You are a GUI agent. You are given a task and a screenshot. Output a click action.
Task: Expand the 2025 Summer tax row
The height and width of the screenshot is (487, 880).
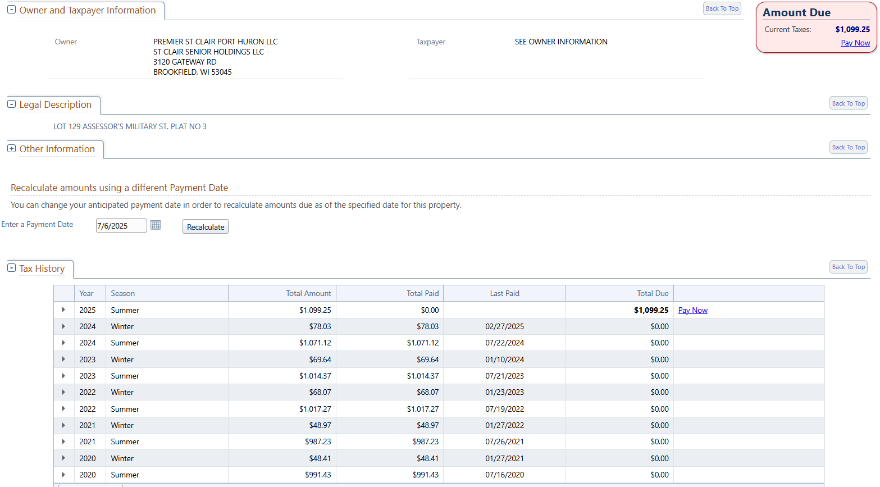(x=63, y=310)
